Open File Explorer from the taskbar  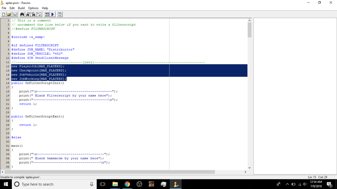coord(115,184)
